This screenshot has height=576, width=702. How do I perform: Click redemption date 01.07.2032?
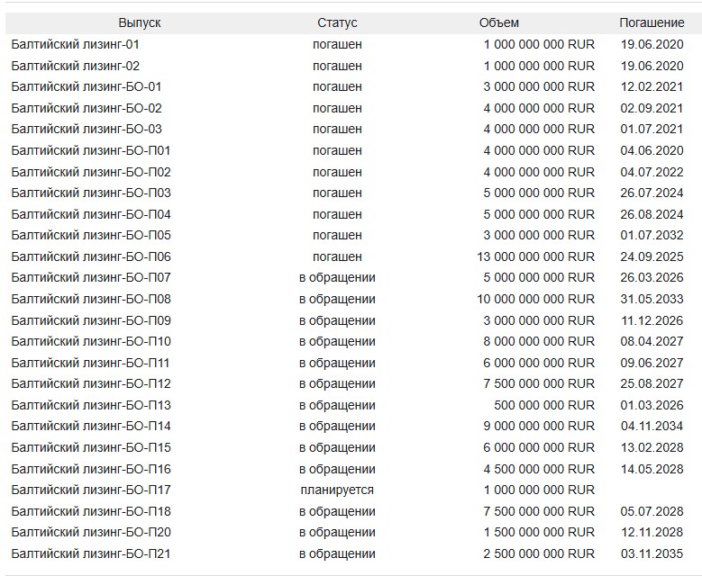pyautogui.click(x=652, y=235)
